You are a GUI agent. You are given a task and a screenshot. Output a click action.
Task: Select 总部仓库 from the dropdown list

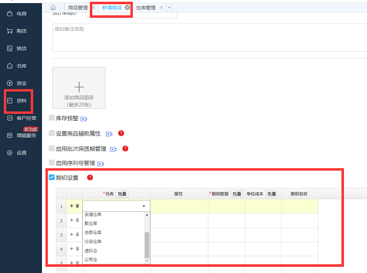(x=93, y=232)
